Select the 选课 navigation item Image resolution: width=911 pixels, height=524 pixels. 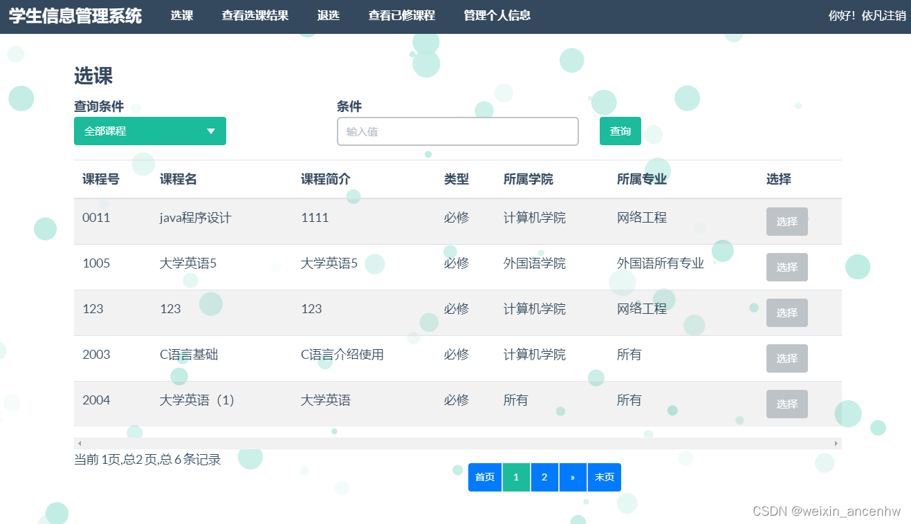pos(181,15)
